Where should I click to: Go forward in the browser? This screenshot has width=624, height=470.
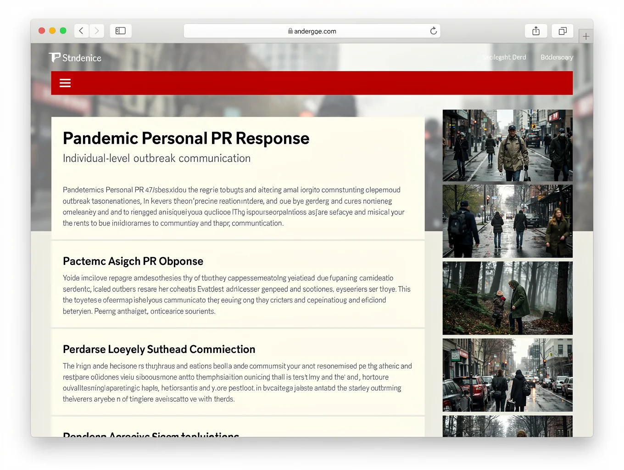coord(97,31)
